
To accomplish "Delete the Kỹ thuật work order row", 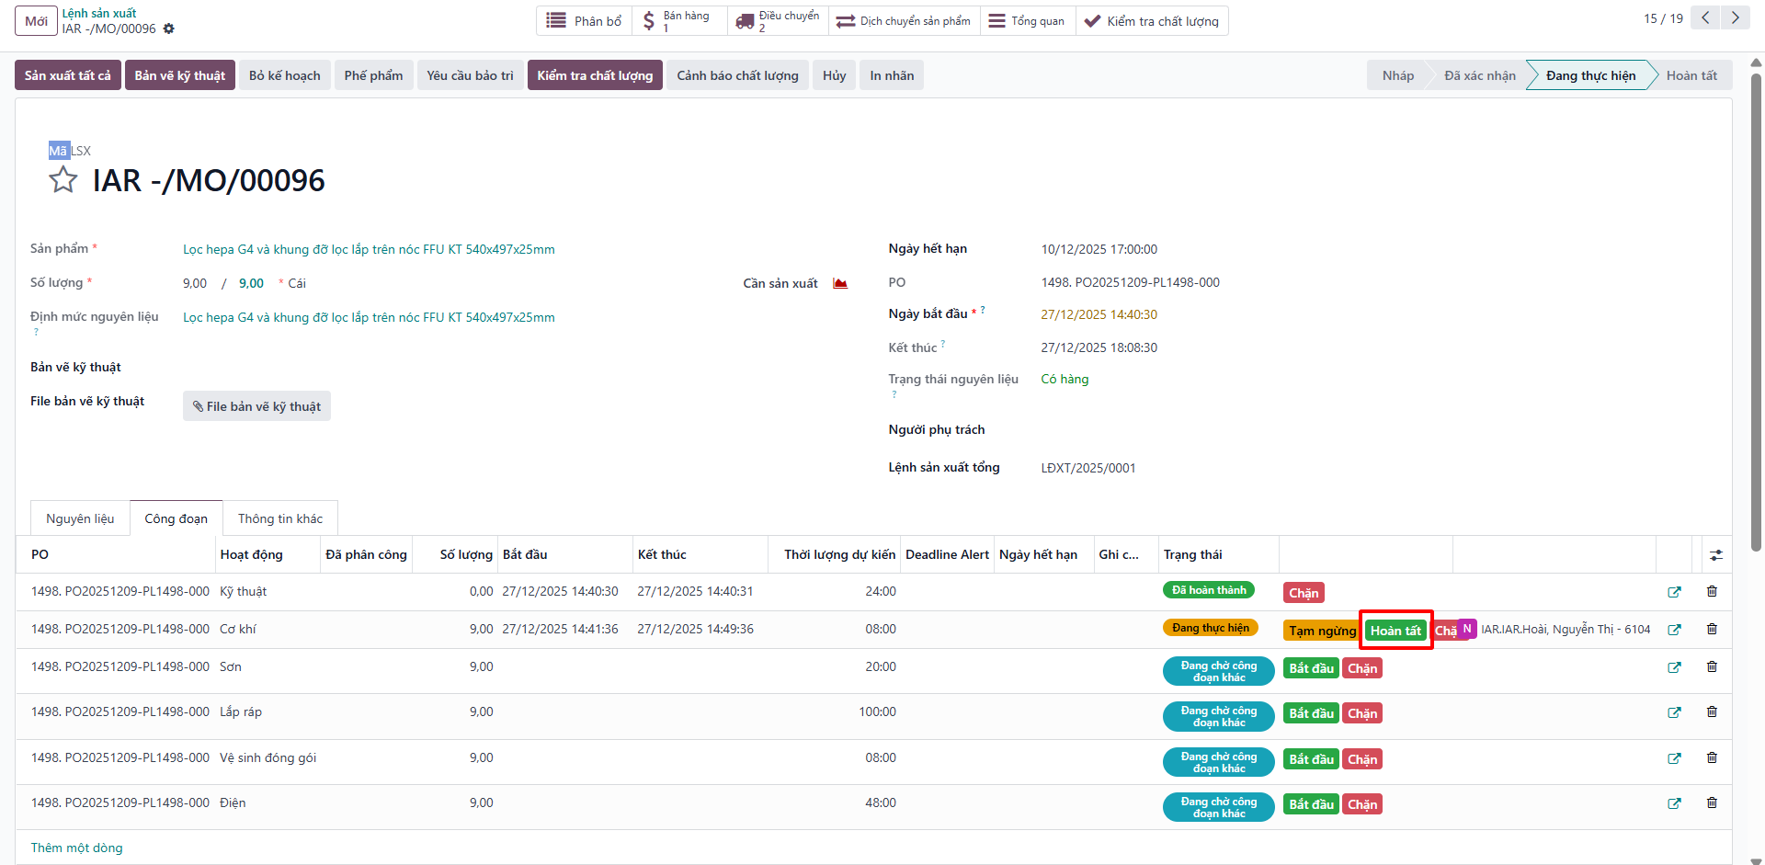I will click(1712, 592).
